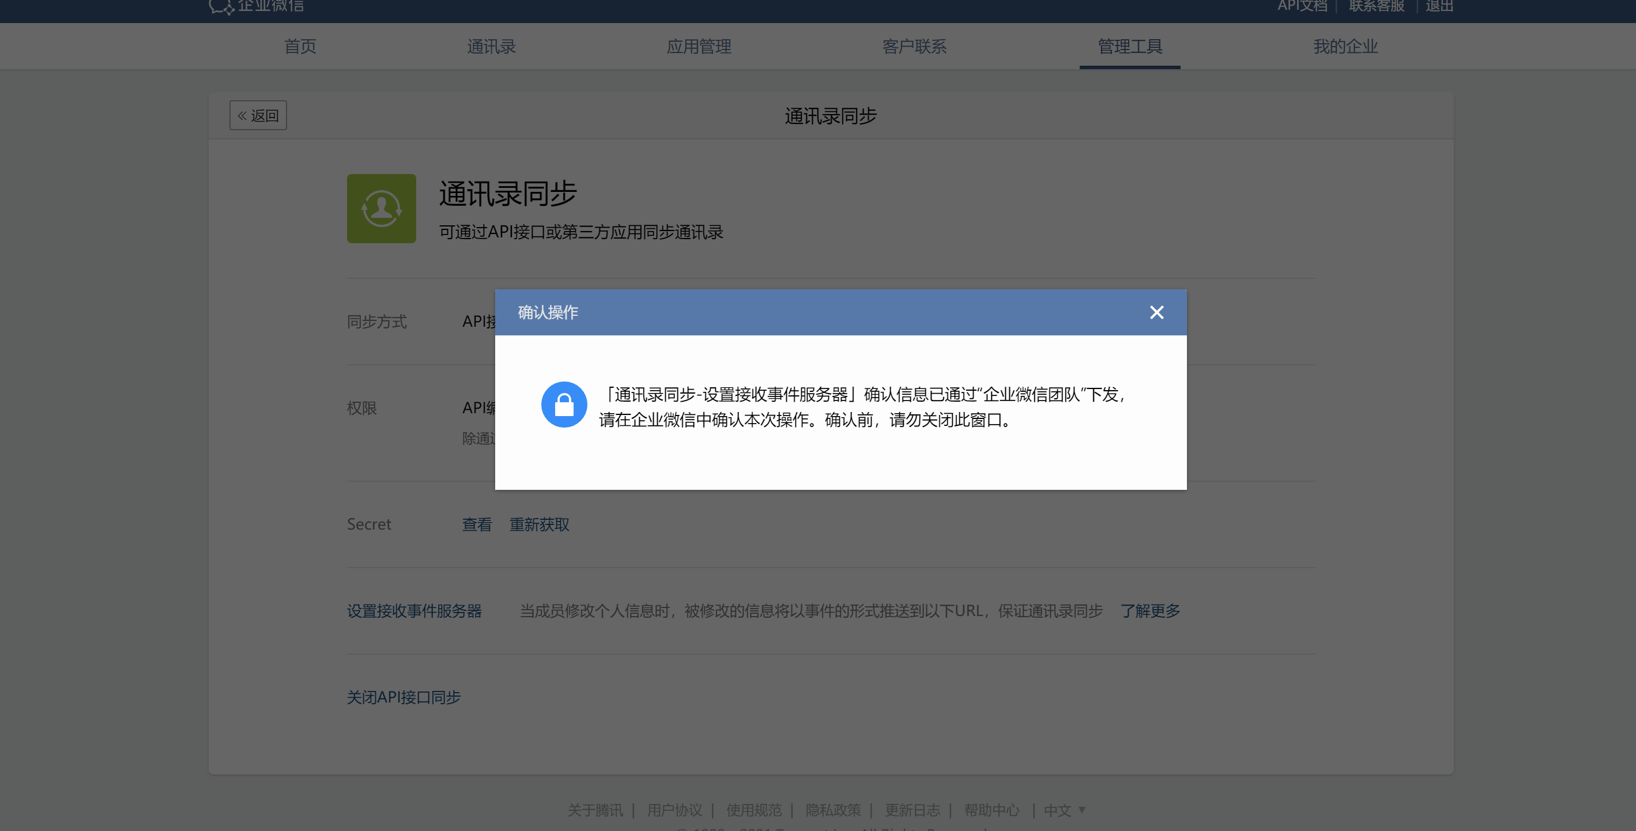Image resolution: width=1636 pixels, height=831 pixels.
Task: Open the 我的企业 tab
Action: (1345, 46)
